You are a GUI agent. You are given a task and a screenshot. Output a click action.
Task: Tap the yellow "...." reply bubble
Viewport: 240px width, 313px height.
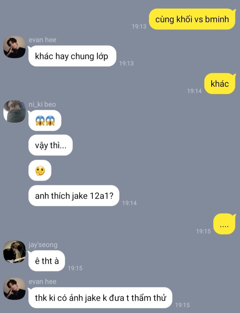pos(224,224)
